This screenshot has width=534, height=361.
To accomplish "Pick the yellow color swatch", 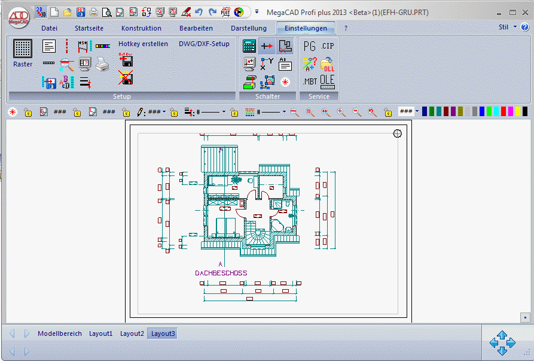I will click(x=518, y=111).
